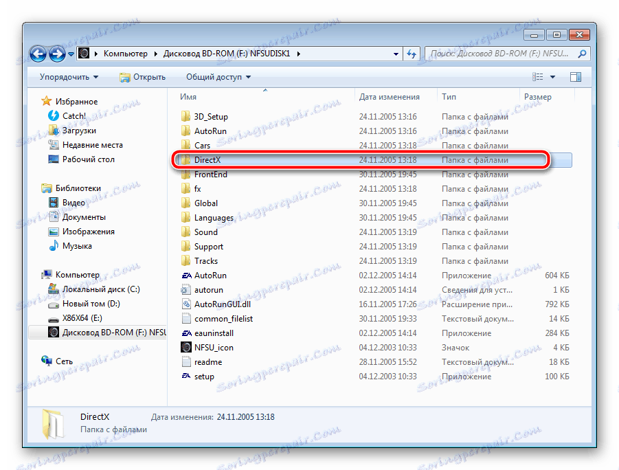Screen dimensions: 619x470
Task: Go forward with the Forward arrow button
Action: 57,54
